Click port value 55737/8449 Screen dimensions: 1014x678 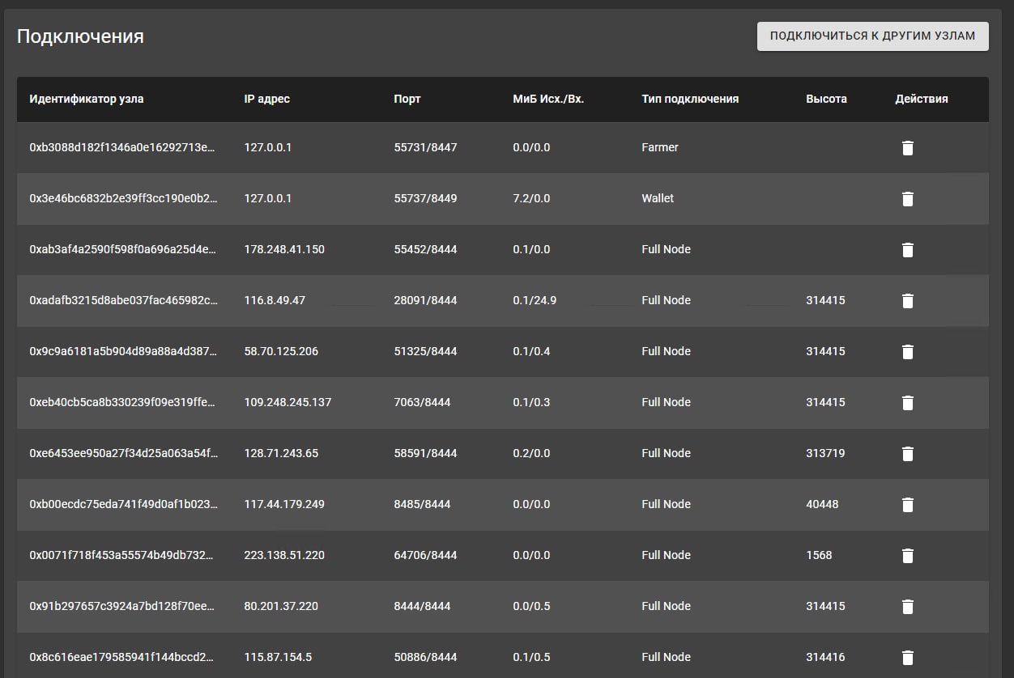click(425, 198)
